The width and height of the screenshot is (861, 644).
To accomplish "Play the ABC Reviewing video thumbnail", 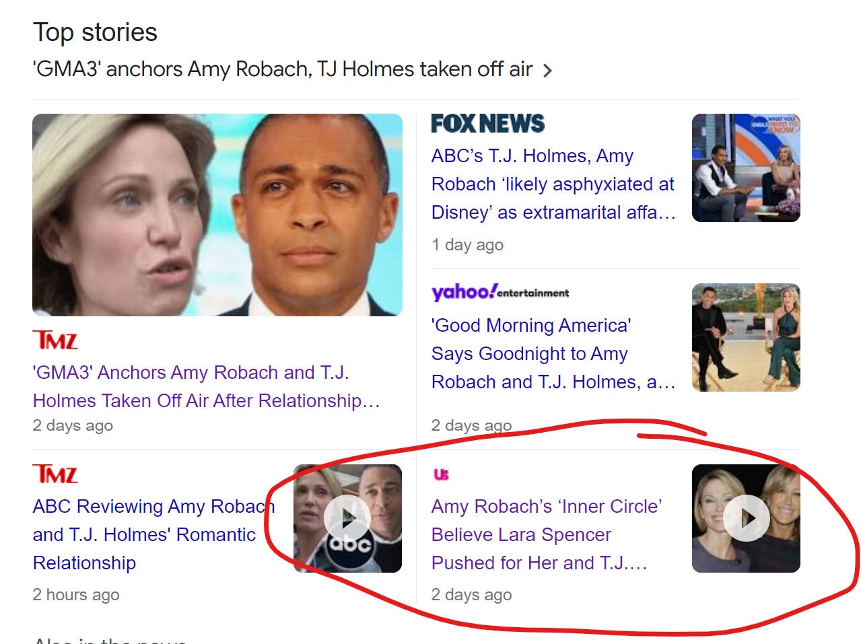I will click(x=347, y=518).
